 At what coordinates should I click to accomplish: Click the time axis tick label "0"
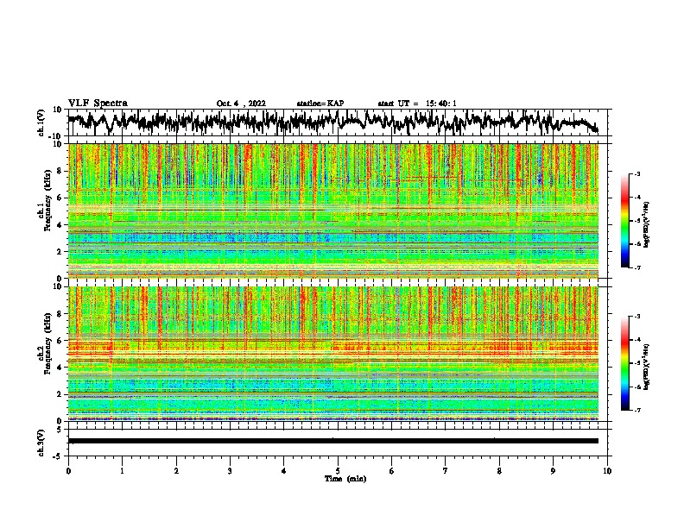[68, 471]
